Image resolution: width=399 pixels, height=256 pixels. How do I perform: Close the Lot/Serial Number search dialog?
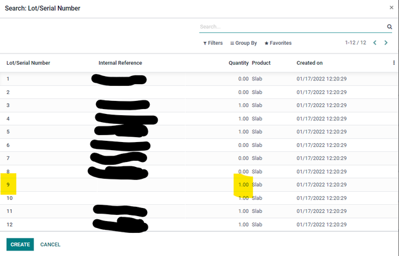392,7
